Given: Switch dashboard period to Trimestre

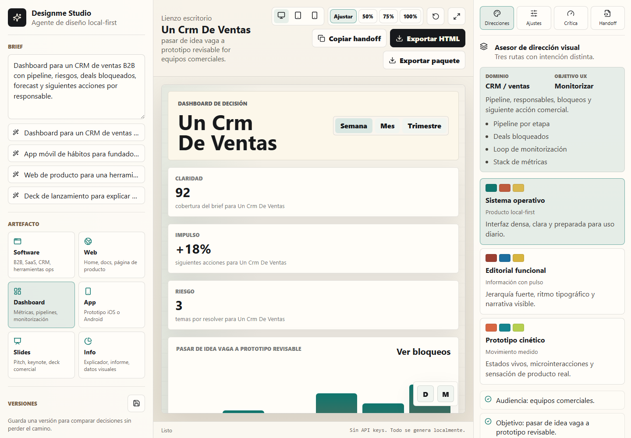Looking at the screenshot, I should [x=424, y=126].
